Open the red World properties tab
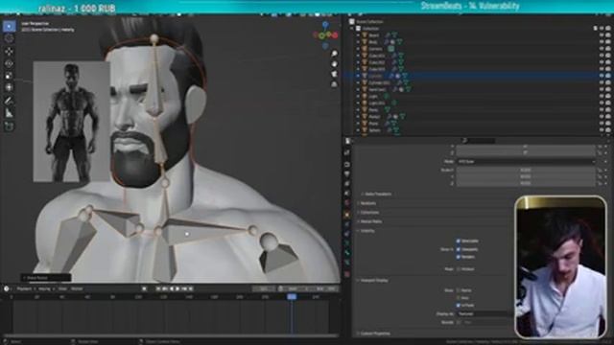The width and height of the screenshot is (614, 345). click(x=347, y=202)
